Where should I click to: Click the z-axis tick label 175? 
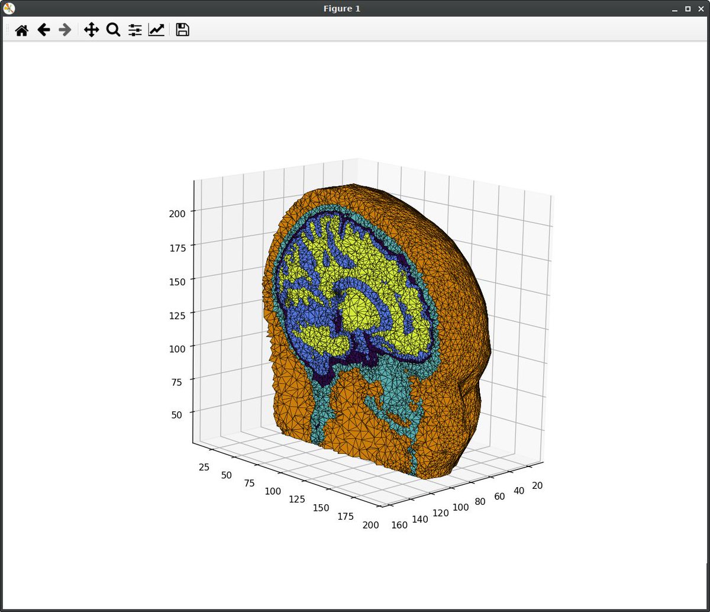tap(177, 247)
